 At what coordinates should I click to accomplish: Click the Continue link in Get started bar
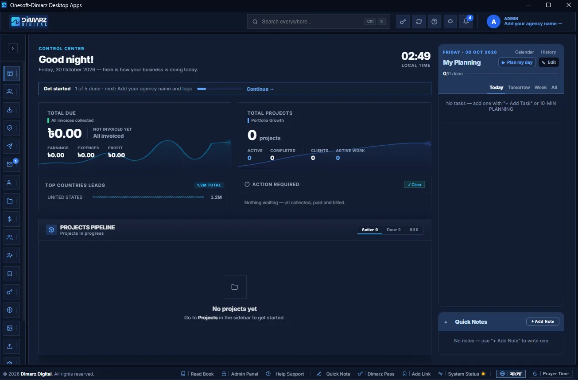(x=260, y=89)
